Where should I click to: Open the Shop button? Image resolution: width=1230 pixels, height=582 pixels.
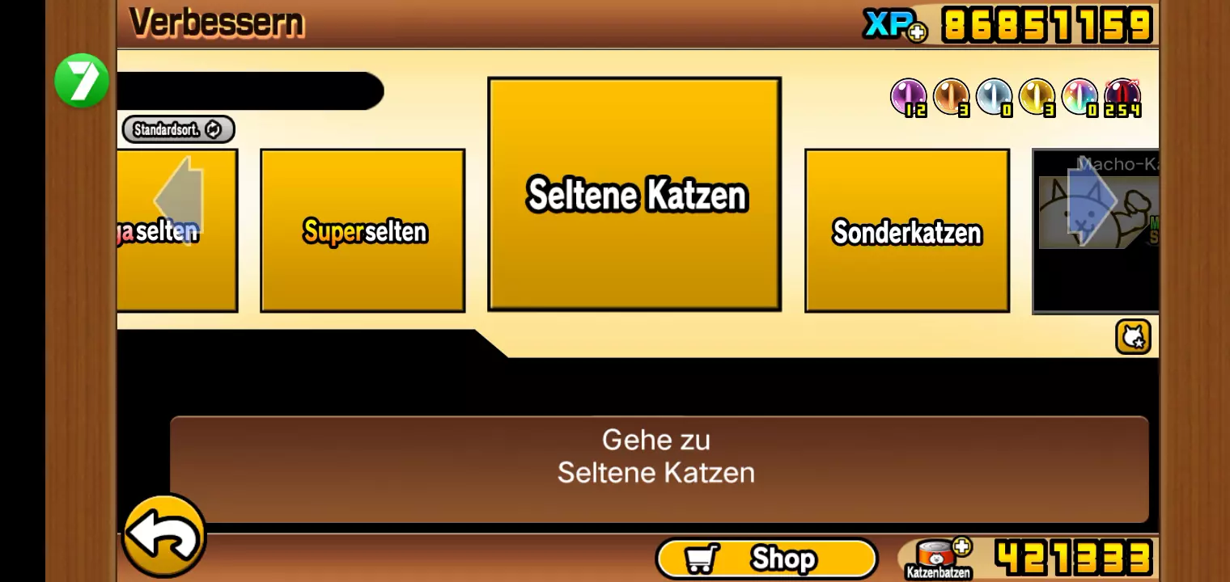[766, 559]
